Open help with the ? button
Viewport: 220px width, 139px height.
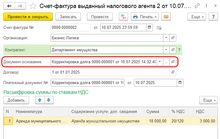click(x=213, y=17)
